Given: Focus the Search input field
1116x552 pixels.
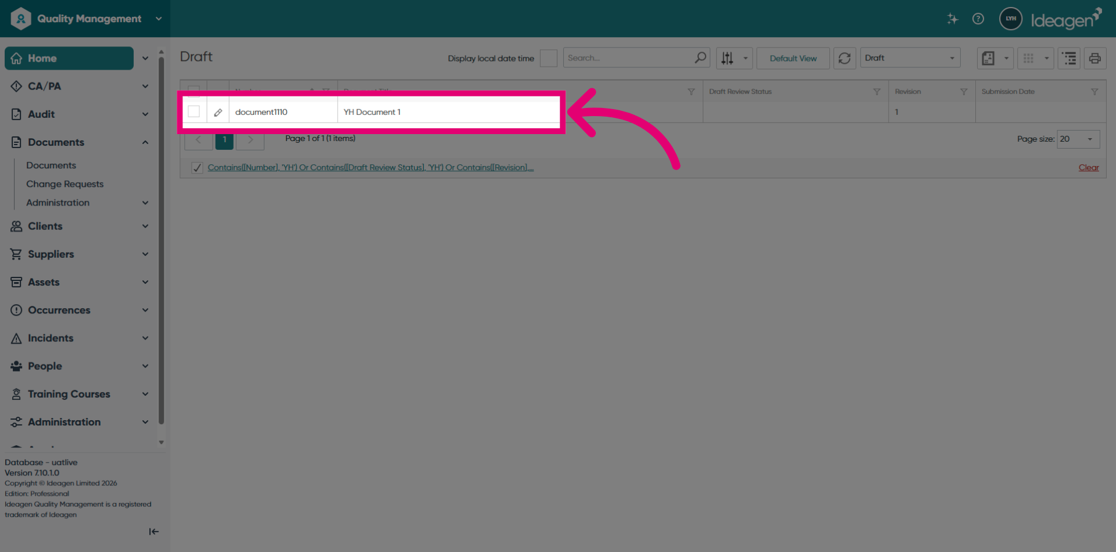Looking at the screenshot, I should click(629, 58).
